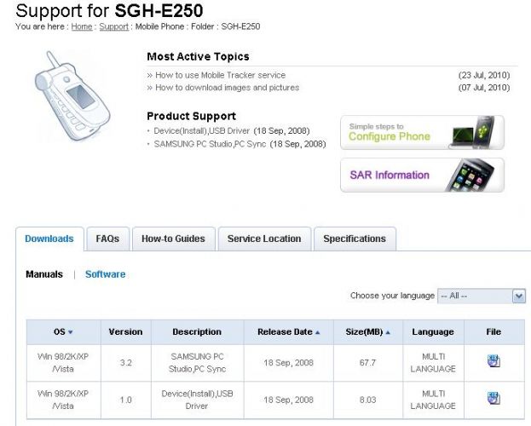The image size is (531, 426).
Task: Open the Configure Phone banner
Action: (422, 132)
